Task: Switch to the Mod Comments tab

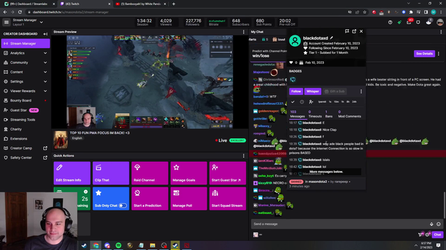Action: [349, 114]
